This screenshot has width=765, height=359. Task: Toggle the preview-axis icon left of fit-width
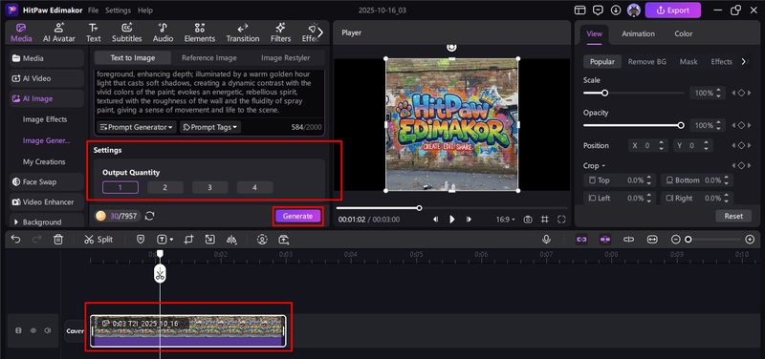pos(628,239)
